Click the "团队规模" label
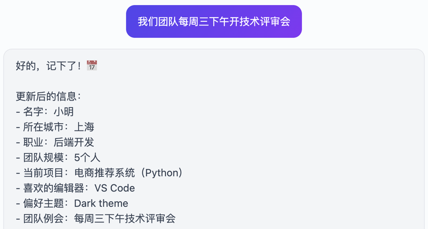The width and height of the screenshot is (428, 229). (x=43, y=157)
